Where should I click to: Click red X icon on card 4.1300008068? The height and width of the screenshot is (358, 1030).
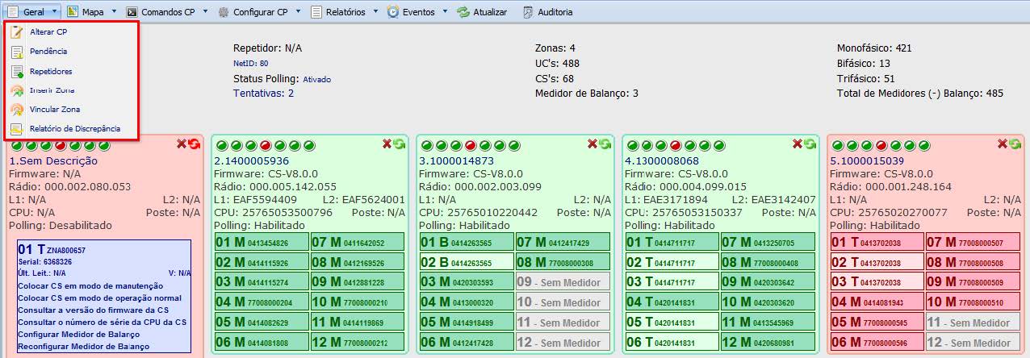pyautogui.click(x=798, y=144)
